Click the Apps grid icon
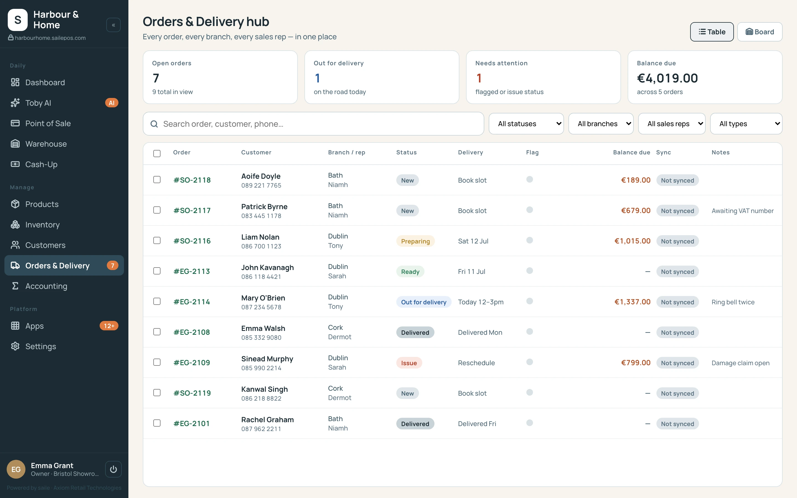 point(15,326)
